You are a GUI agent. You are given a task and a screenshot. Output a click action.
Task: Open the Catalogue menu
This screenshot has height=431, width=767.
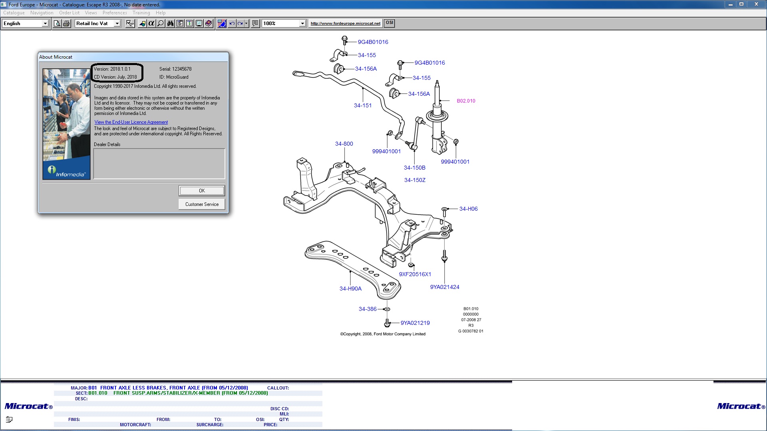click(x=14, y=13)
